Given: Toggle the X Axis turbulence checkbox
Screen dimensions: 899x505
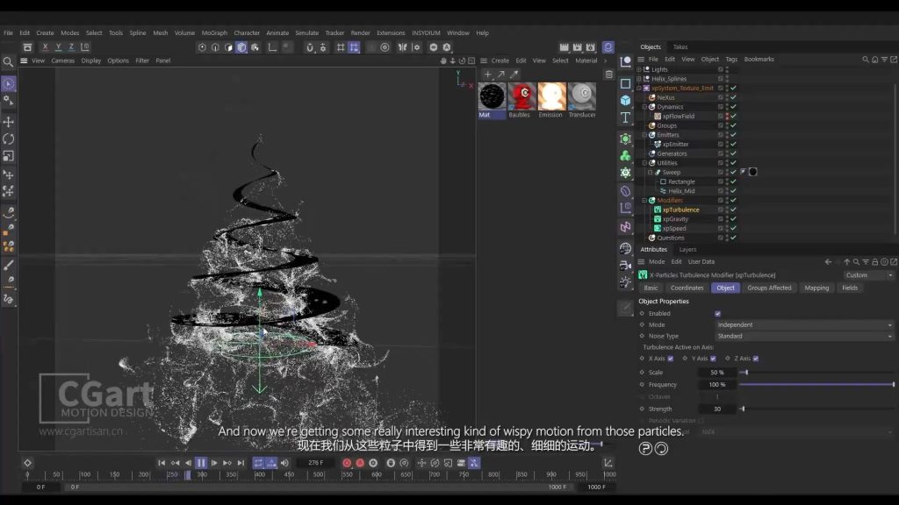Looking at the screenshot, I should point(670,359).
